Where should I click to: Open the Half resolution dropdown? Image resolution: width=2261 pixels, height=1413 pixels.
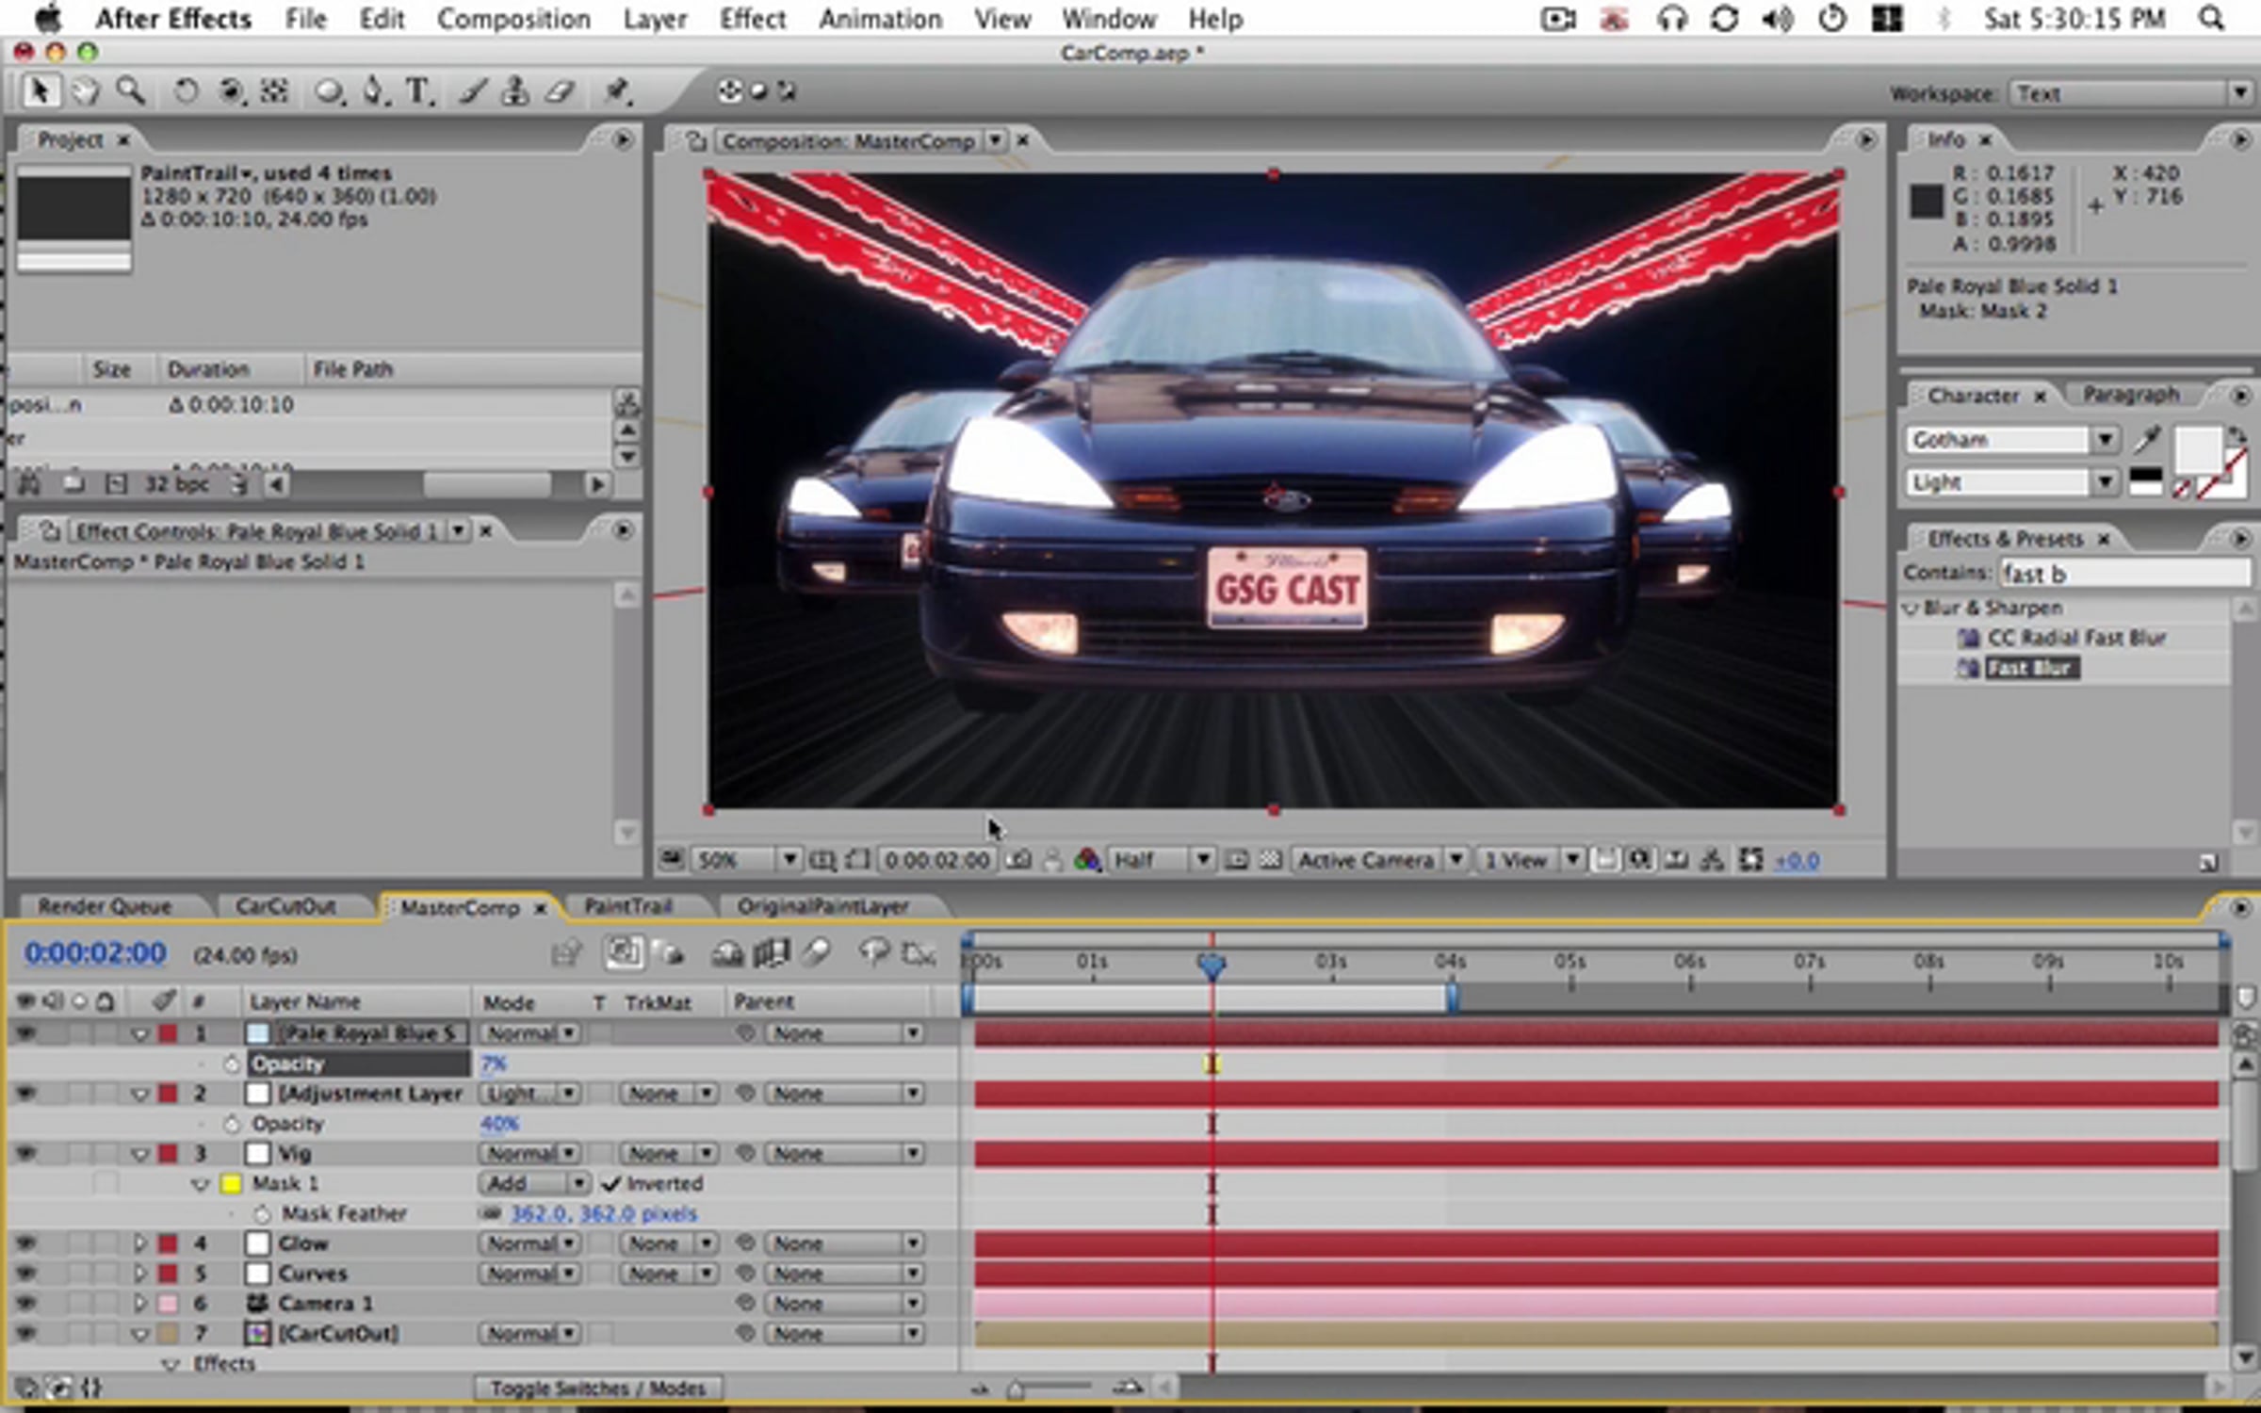coord(1161,859)
